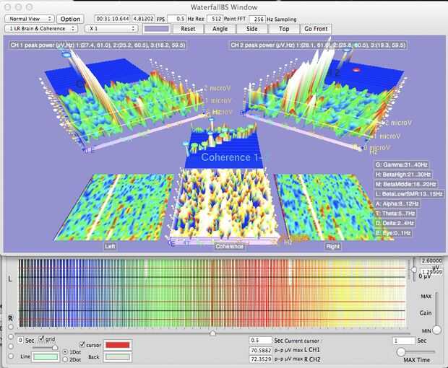Click the Point FFT value field
The height and width of the screenshot is (368, 448).
(215, 19)
